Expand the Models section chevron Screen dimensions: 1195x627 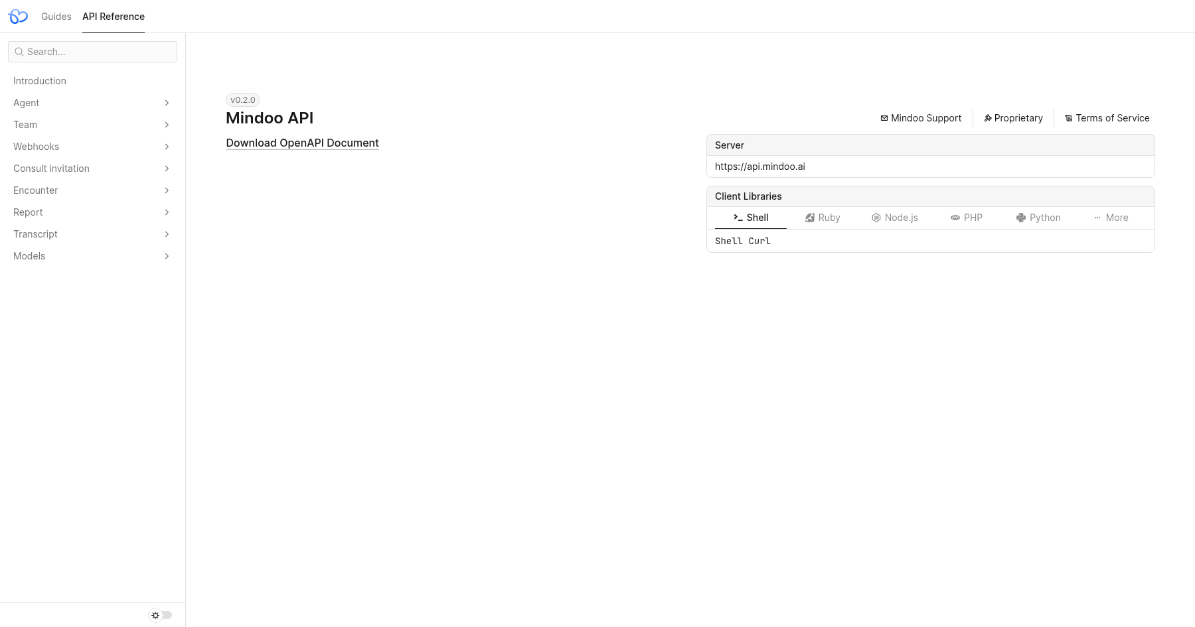pos(167,256)
